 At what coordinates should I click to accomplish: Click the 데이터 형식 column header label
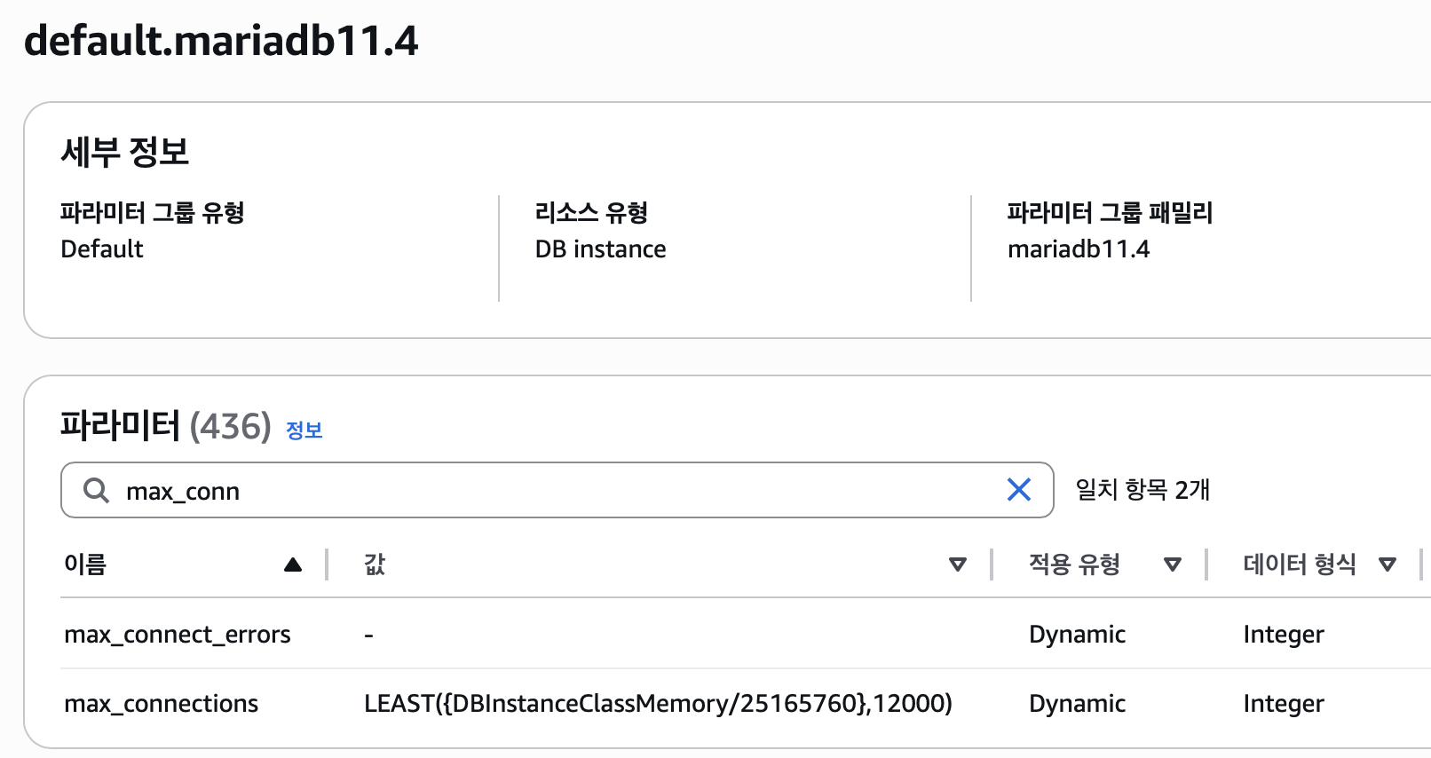pyautogui.click(x=1300, y=565)
